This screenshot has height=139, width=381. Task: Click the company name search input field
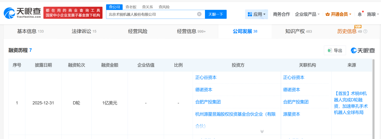pyautogui.click(x=152, y=14)
